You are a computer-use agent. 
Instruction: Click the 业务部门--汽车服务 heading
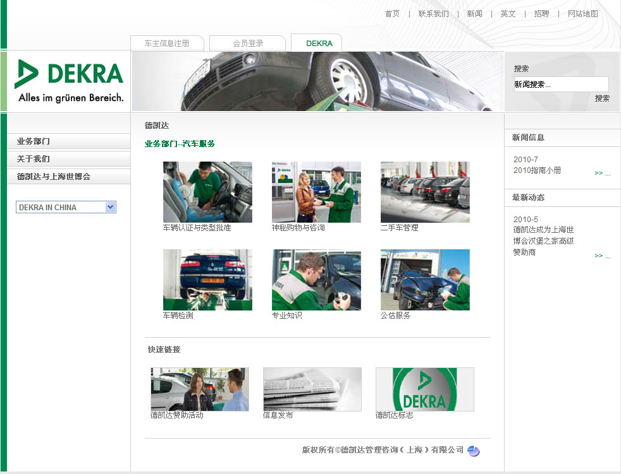point(180,144)
